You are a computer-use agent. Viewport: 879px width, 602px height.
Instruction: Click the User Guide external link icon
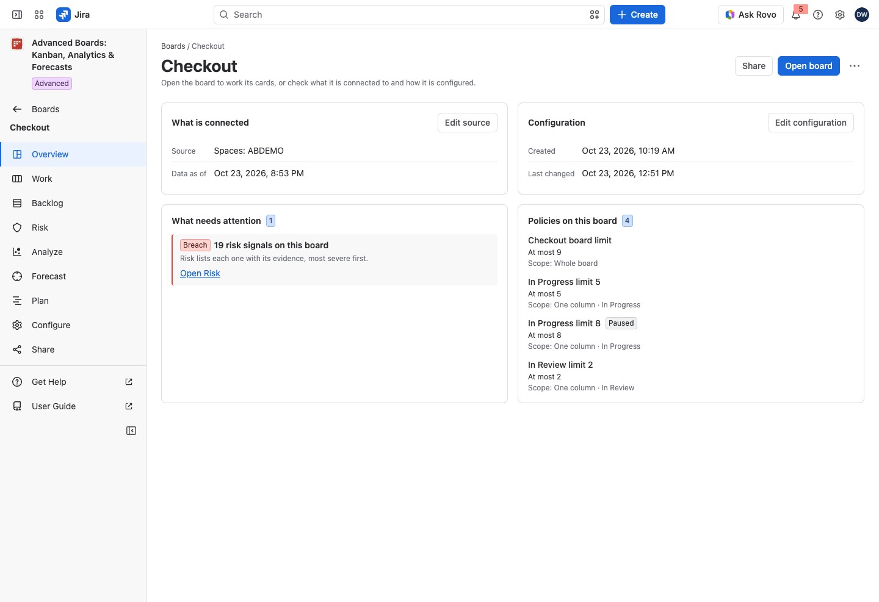(129, 406)
